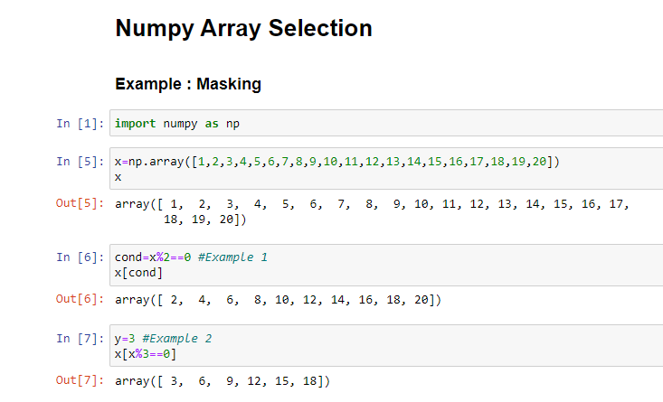Click the import numpy code cell
Screen dimensions: 663x402
click(386, 123)
